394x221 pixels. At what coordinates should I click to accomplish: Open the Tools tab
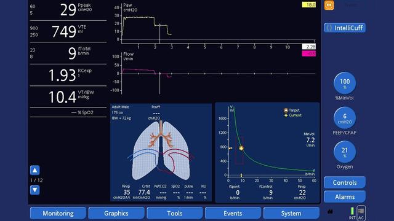175,213
